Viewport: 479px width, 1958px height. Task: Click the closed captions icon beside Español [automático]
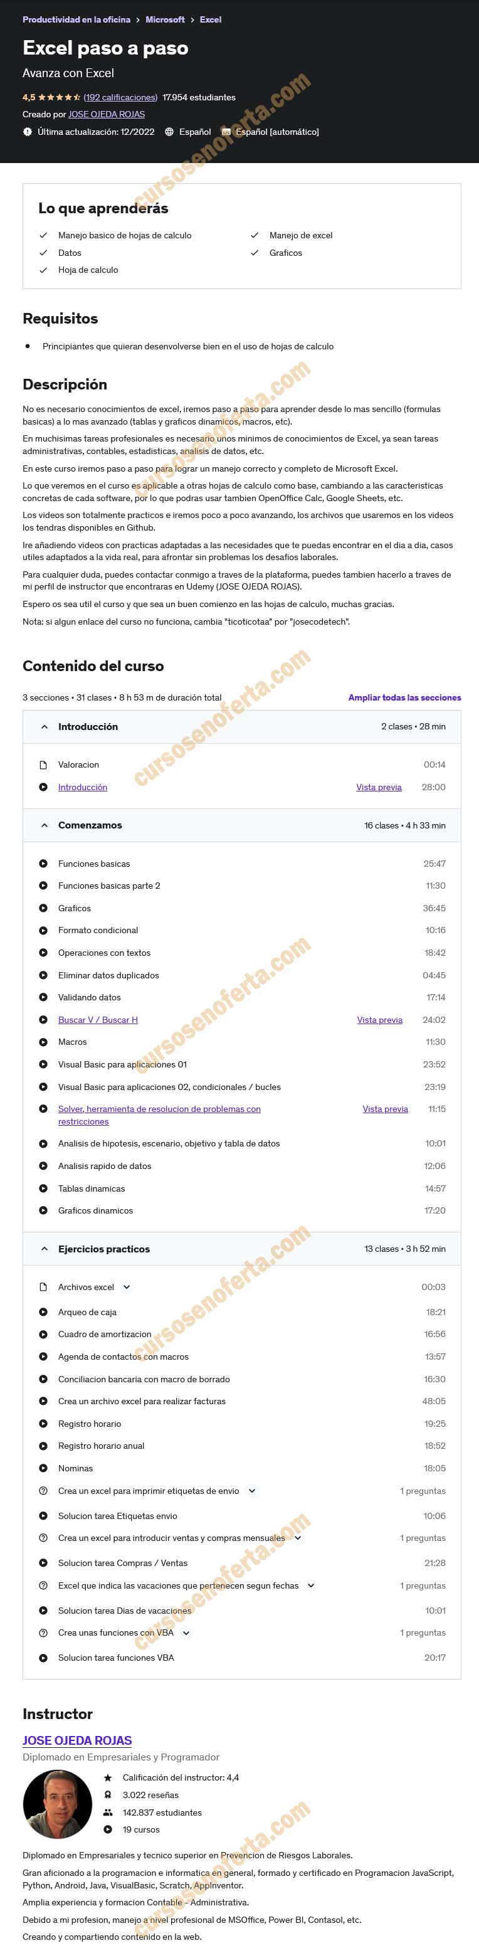(226, 132)
